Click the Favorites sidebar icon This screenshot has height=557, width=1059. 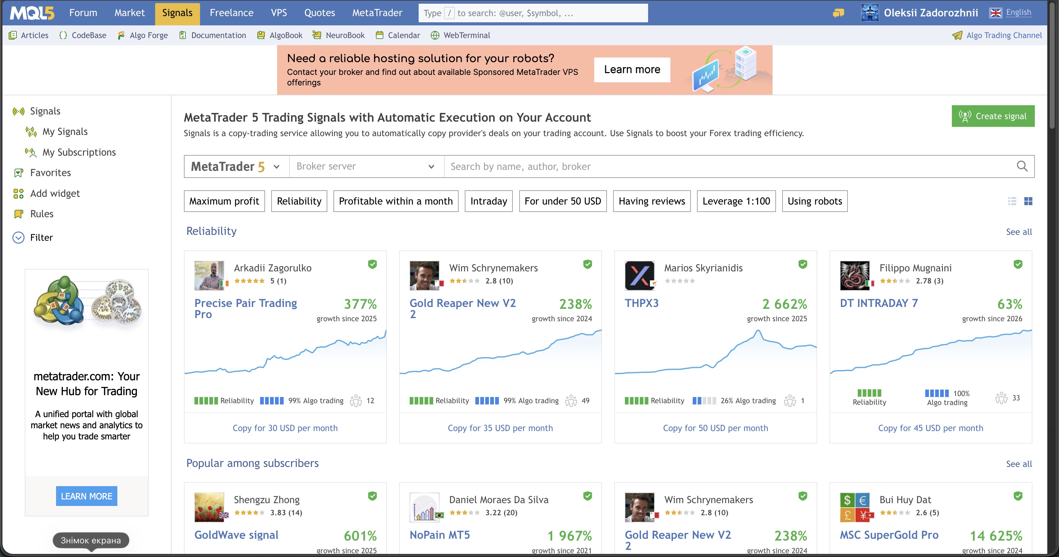[19, 173]
